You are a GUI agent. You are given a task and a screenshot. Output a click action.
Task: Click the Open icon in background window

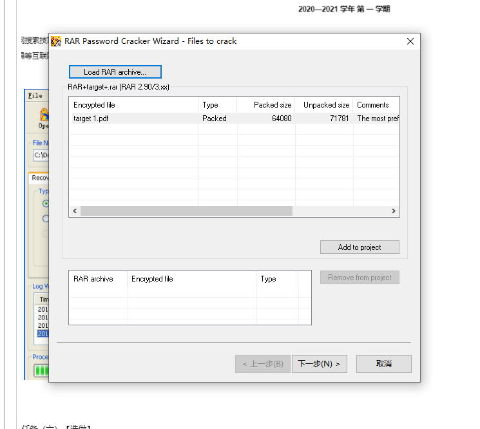pyautogui.click(x=44, y=118)
